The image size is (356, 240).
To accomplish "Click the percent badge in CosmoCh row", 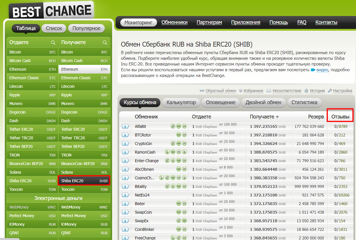I will 184,178.
